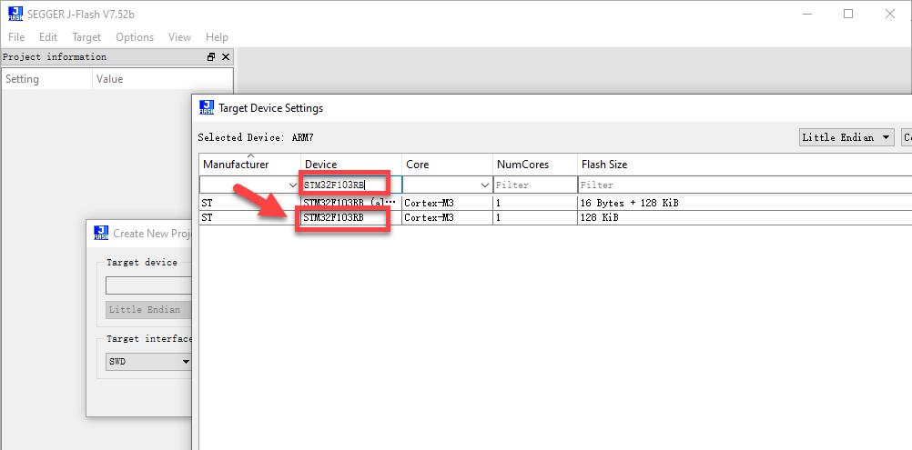This screenshot has height=450, width=912.
Task: Open the View menu
Action: pos(179,37)
